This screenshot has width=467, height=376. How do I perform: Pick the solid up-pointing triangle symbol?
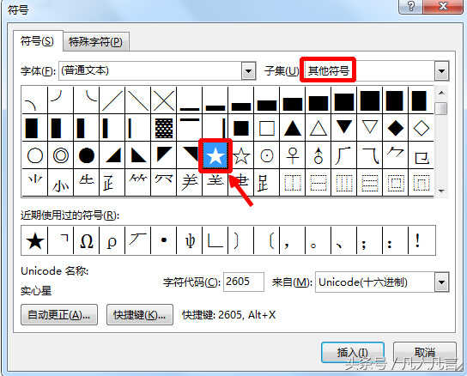(293, 128)
